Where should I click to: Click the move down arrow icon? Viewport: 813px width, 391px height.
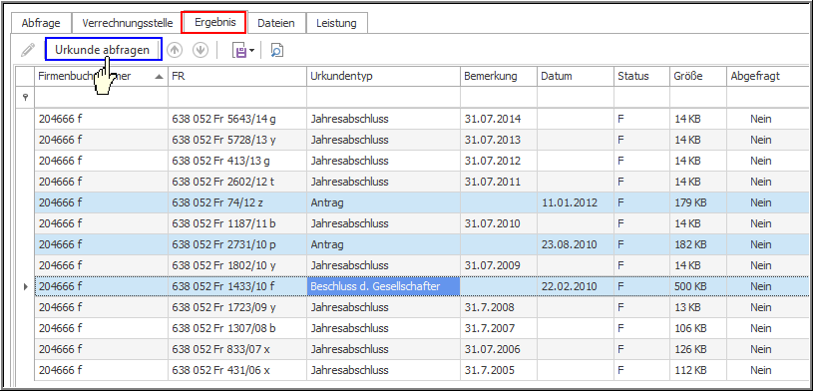200,50
